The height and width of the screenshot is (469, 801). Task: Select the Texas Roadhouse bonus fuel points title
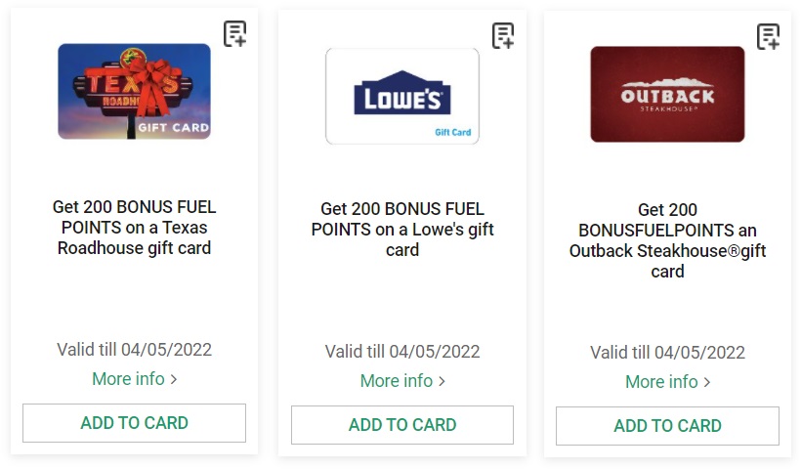point(135,228)
